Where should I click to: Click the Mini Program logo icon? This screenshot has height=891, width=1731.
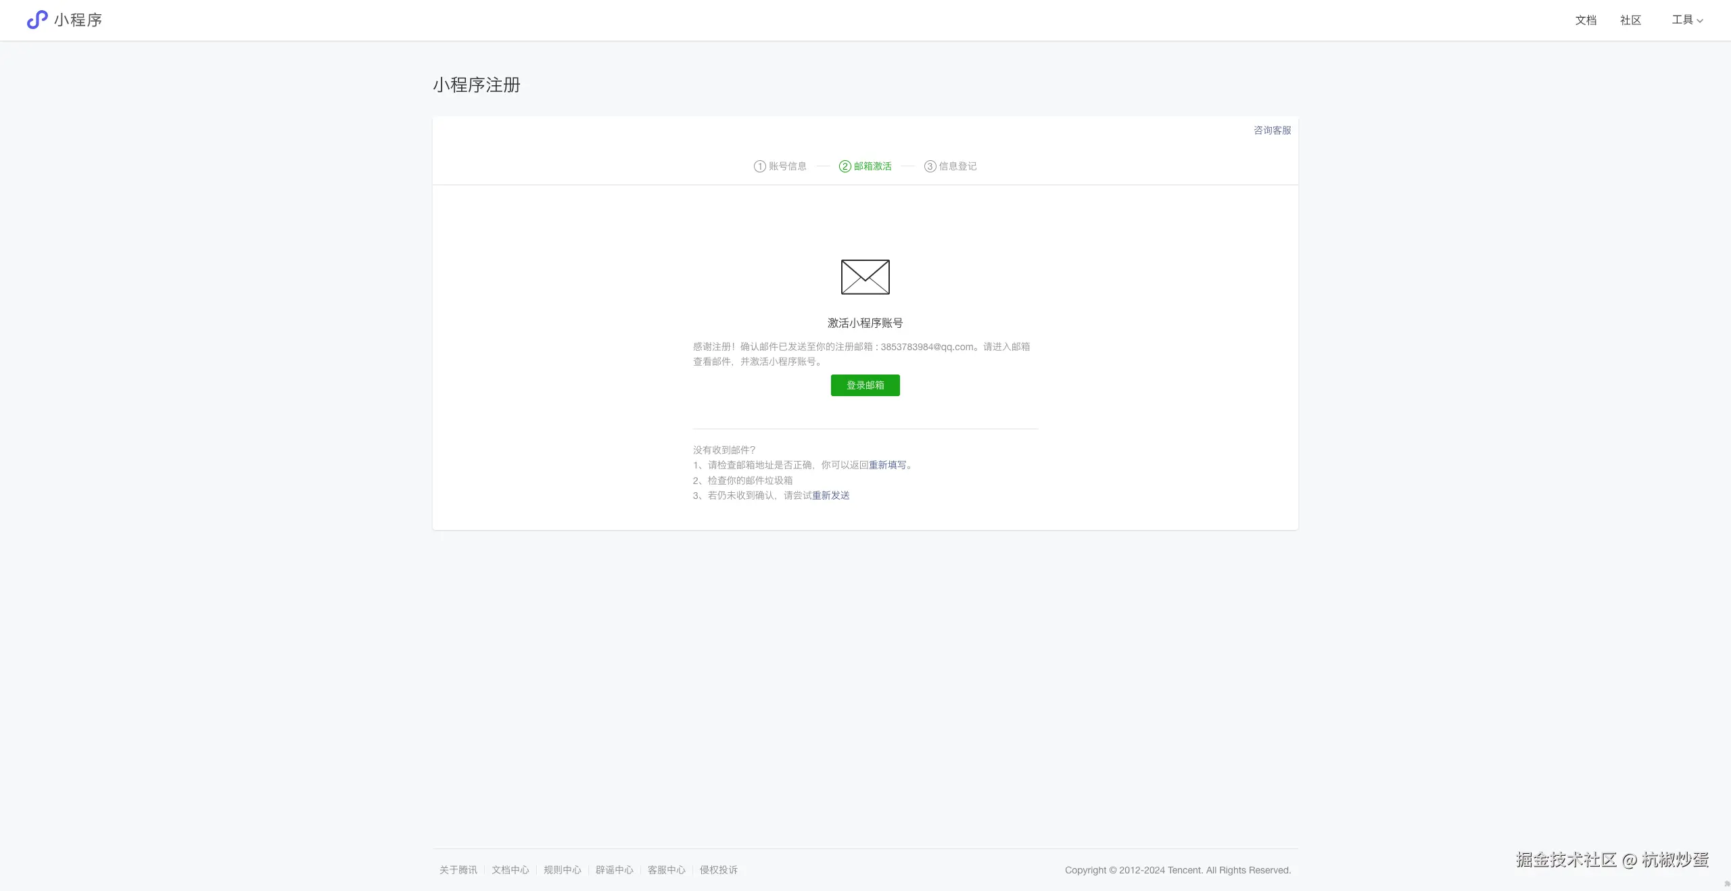click(x=37, y=20)
